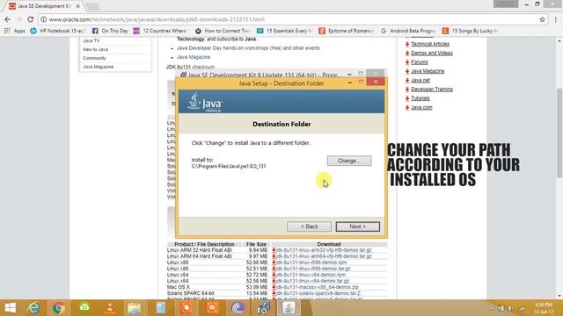The image size is (563, 316).
Task: Open the Java.net link
Action: [420, 80]
